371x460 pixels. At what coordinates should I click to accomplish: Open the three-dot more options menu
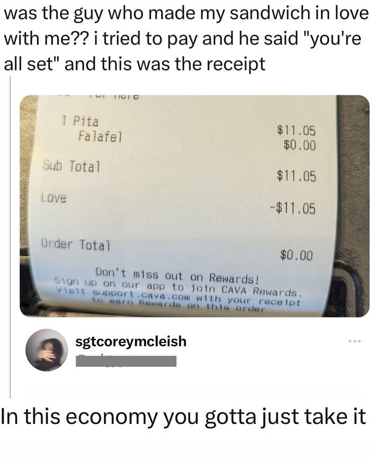tap(355, 341)
